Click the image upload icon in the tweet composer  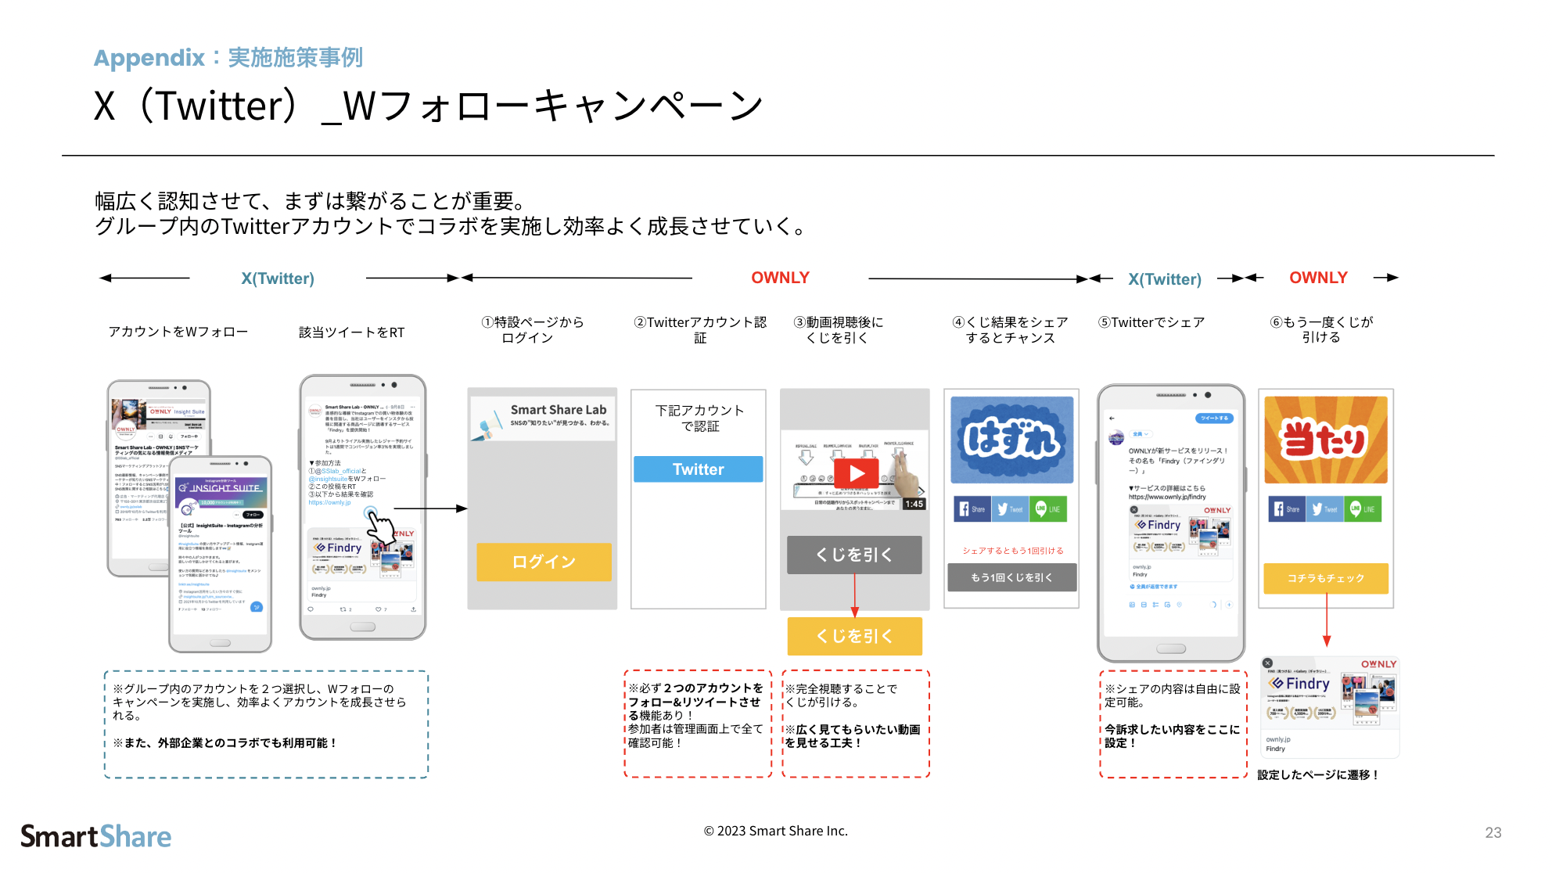[x=1132, y=605]
